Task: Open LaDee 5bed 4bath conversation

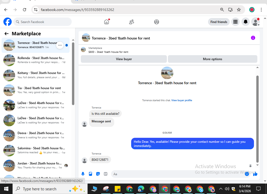Action: 35,105
